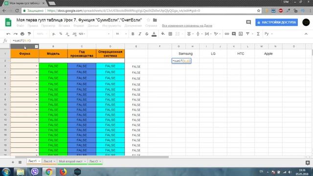The width and height of the screenshot is (313, 176).
Task: Decrease decimal places
Action: [67, 34]
